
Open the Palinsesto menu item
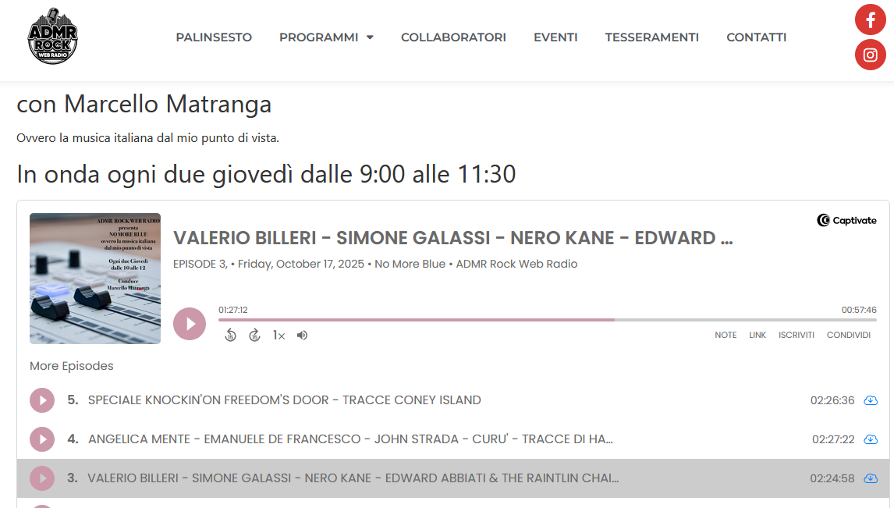point(214,37)
